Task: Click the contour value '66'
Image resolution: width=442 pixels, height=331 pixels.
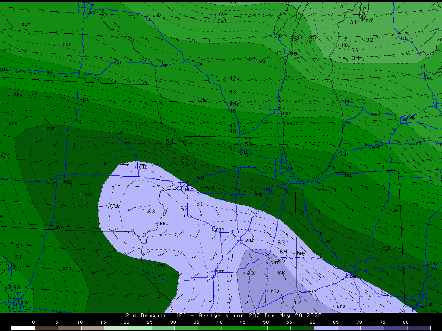Action: [x=281, y=273]
